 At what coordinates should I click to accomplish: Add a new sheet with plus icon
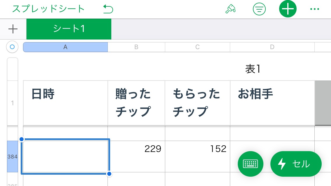coord(13,29)
